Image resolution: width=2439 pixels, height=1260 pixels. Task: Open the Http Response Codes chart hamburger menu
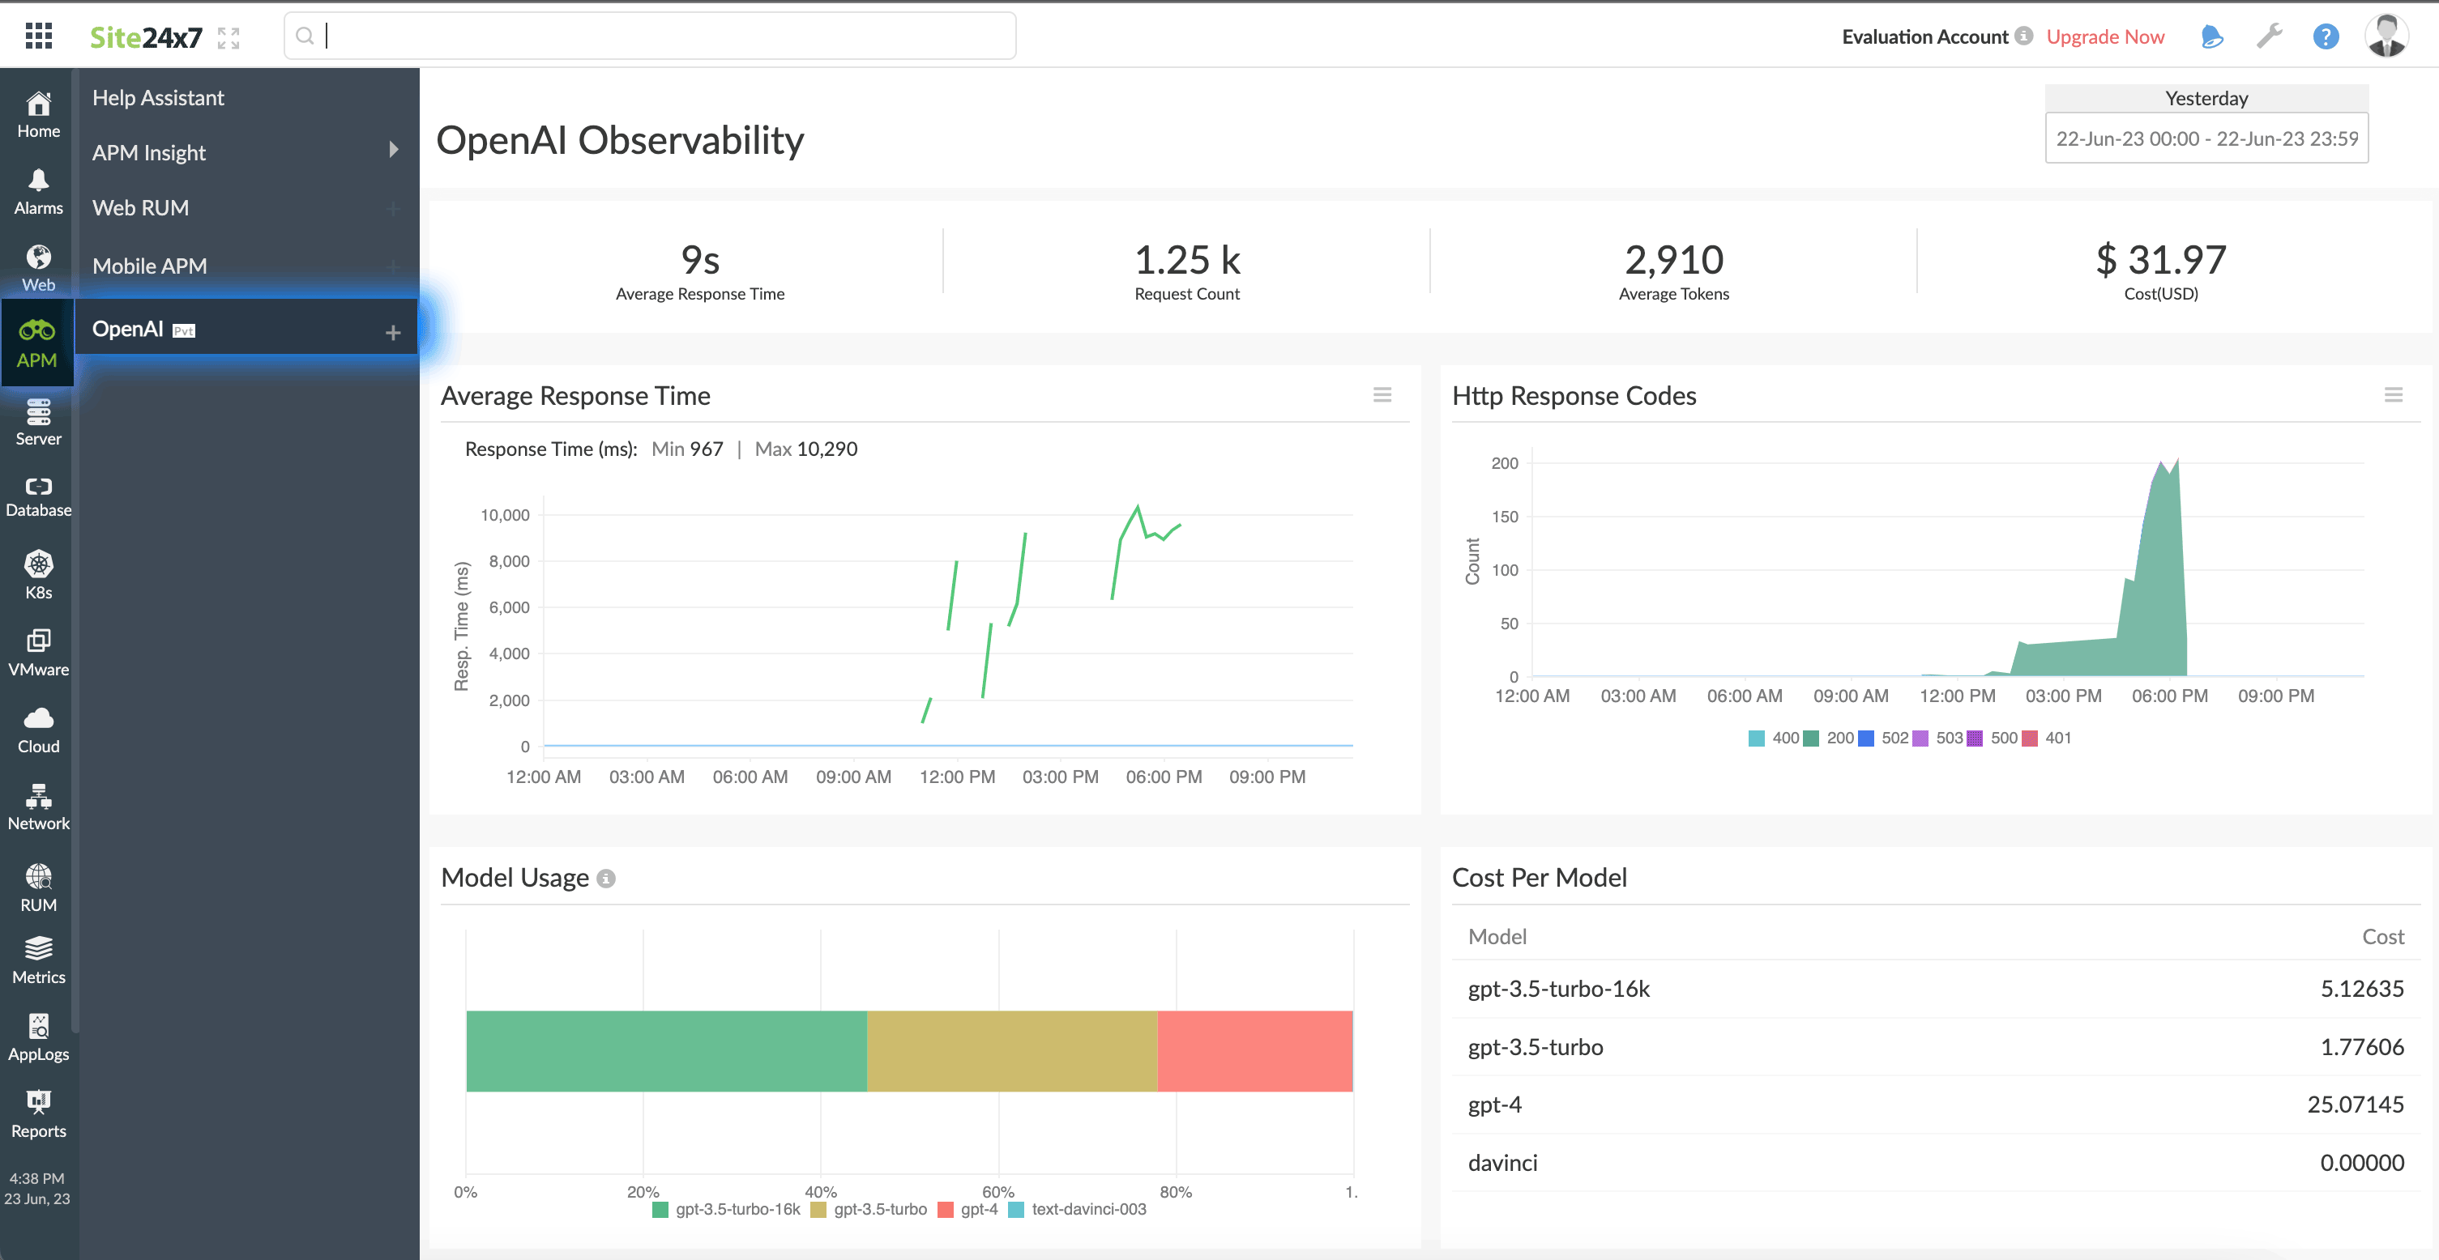[x=2393, y=394]
